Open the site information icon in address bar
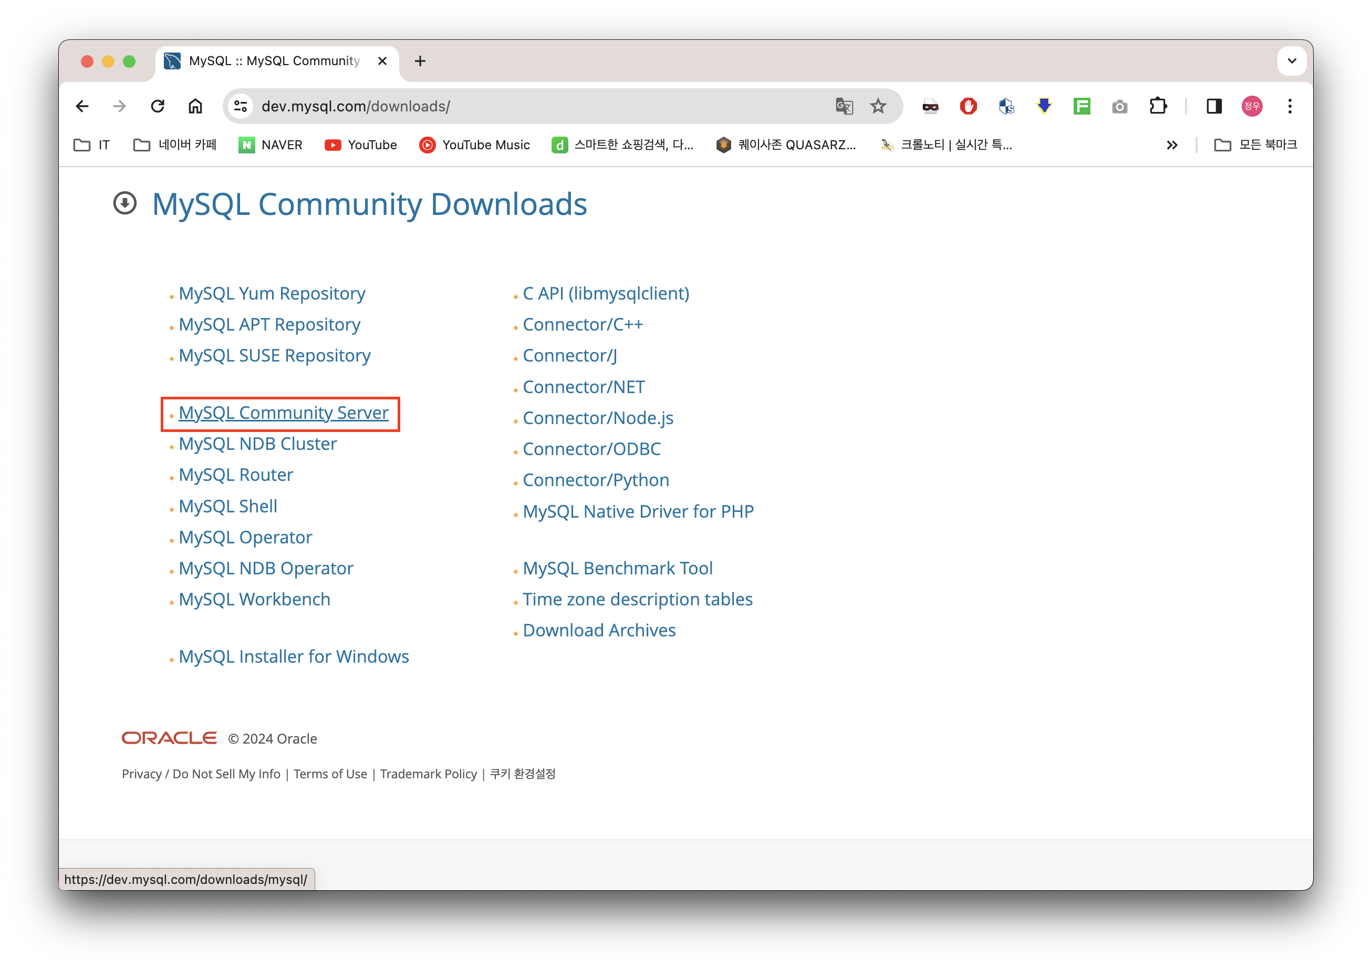 click(241, 107)
